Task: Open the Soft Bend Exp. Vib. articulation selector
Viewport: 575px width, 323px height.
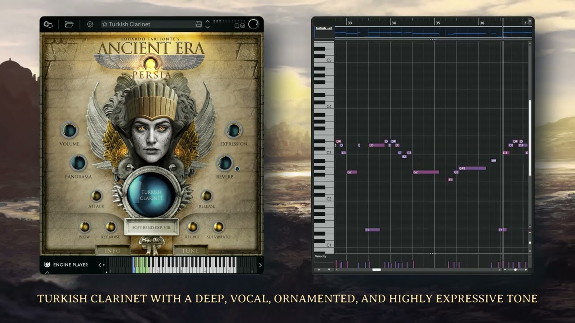Action: click(x=151, y=227)
